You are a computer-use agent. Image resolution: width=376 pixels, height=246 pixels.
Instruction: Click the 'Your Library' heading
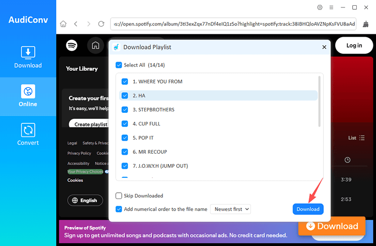pyautogui.click(x=82, y=69)
